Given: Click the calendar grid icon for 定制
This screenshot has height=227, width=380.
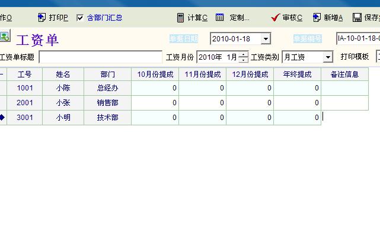Looking at the screenshot, I should tap(219, 17).
